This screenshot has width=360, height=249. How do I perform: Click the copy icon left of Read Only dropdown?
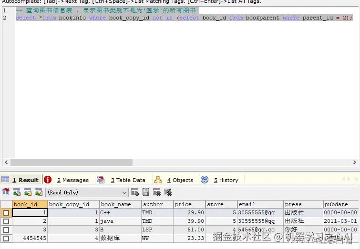coord(39,192)
